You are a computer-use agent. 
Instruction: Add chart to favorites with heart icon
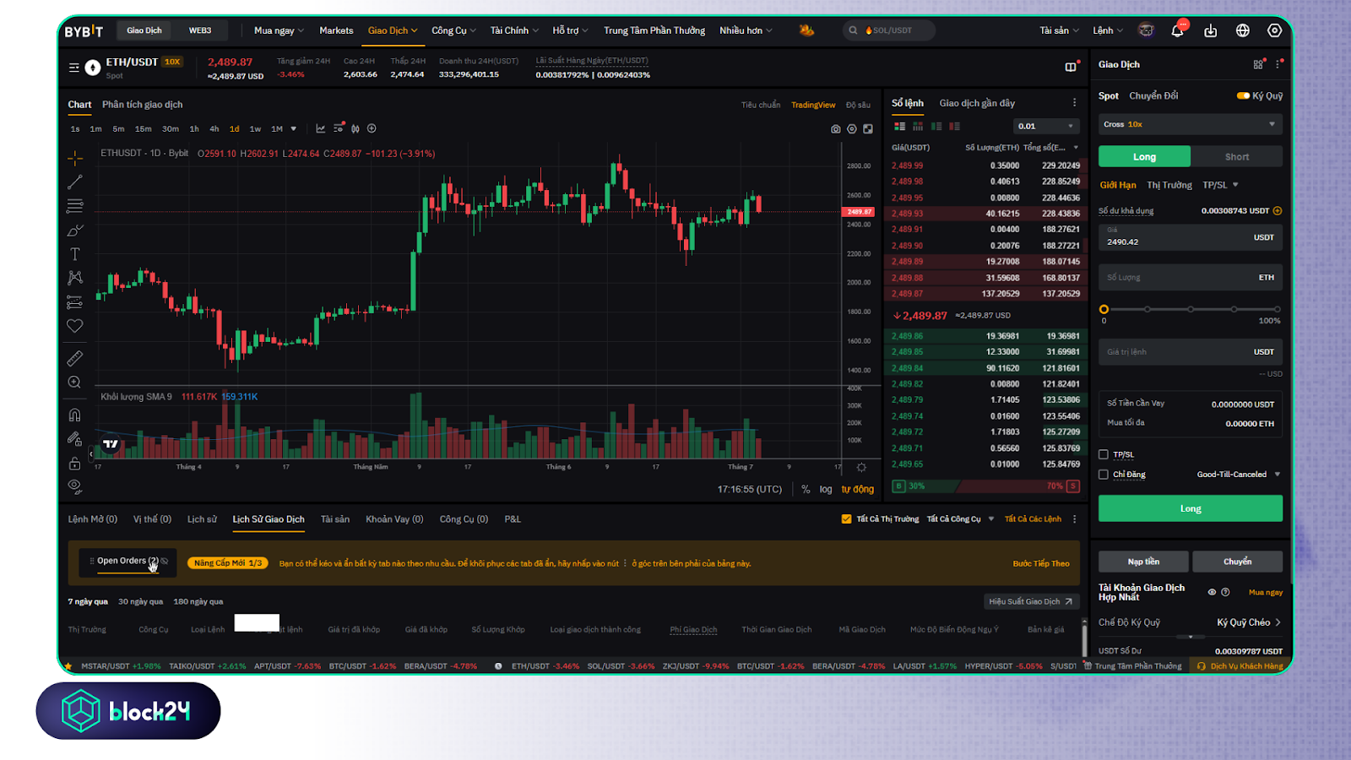[x=75, y=326]
